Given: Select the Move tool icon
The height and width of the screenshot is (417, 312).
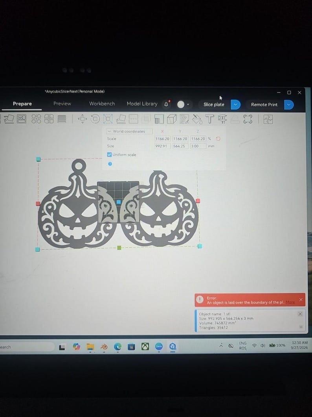Looking at the screenshot, I should pos(82,119).
